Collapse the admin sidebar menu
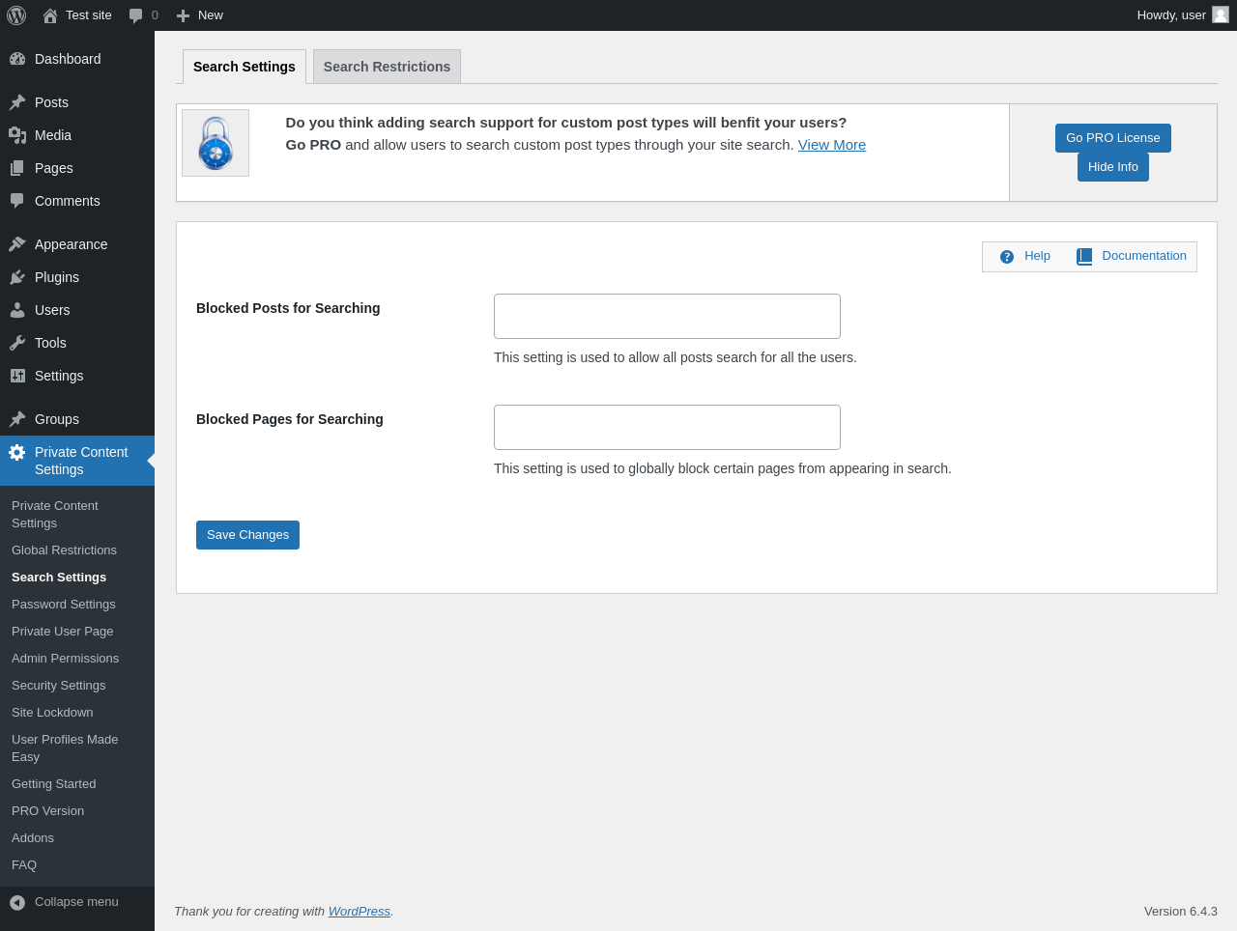 pos(64,902)
